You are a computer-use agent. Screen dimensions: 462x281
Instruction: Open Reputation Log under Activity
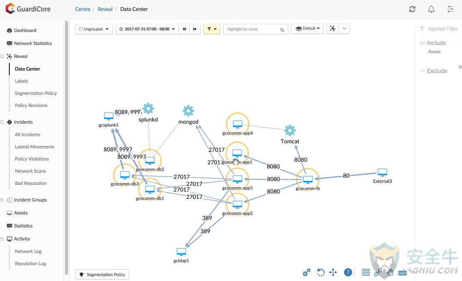point(30,264)
